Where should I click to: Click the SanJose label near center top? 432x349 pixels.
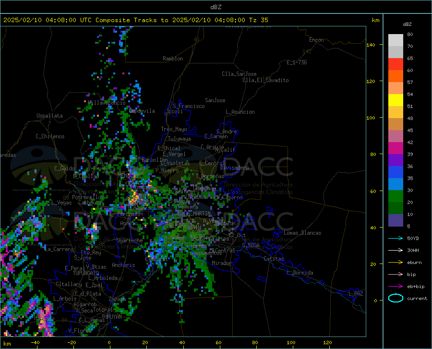(215, 100)
